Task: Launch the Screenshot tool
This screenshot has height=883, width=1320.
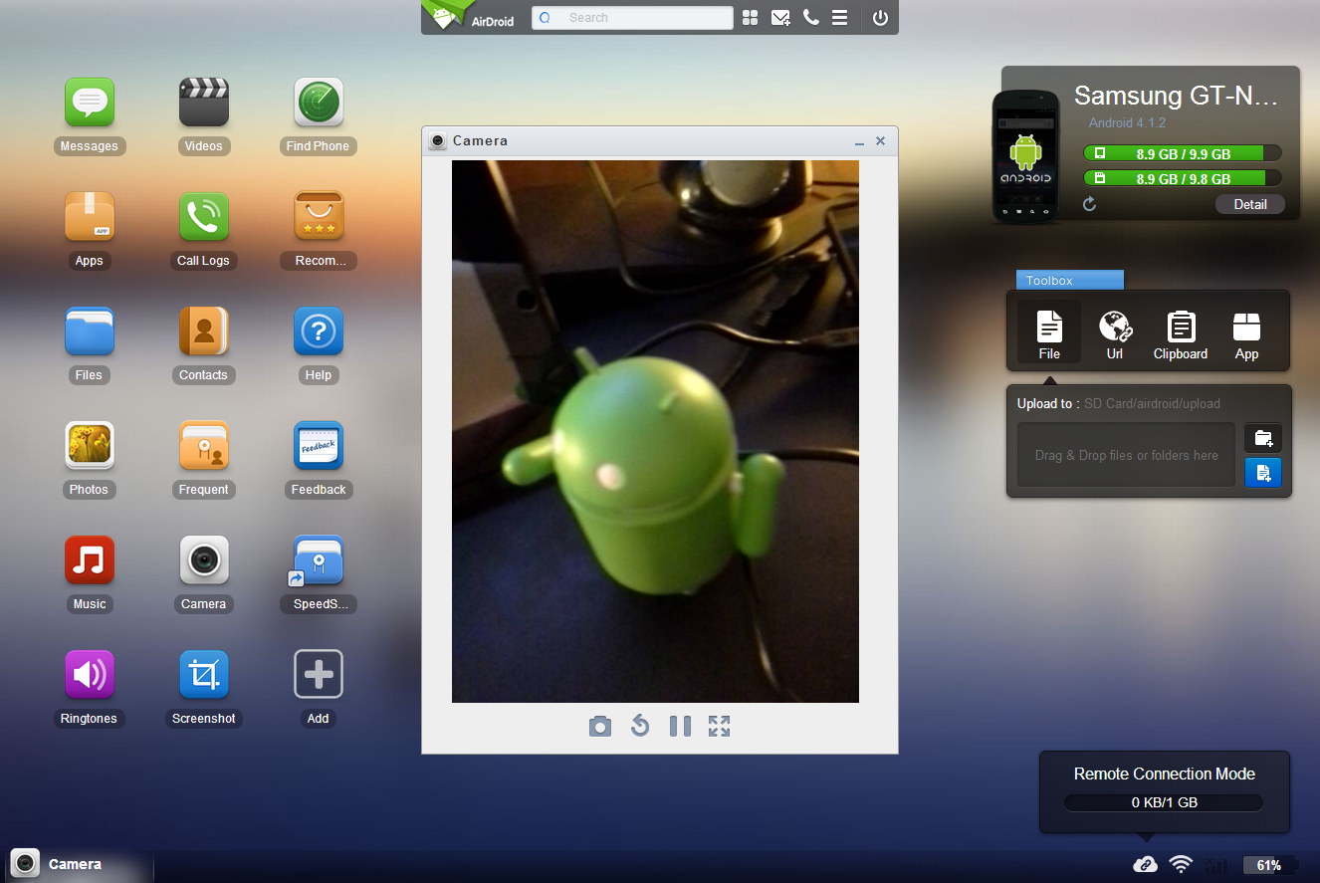Action: point(203,674)
